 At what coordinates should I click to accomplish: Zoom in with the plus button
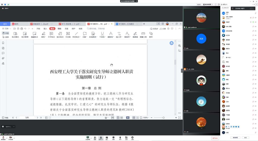[176, 118]
